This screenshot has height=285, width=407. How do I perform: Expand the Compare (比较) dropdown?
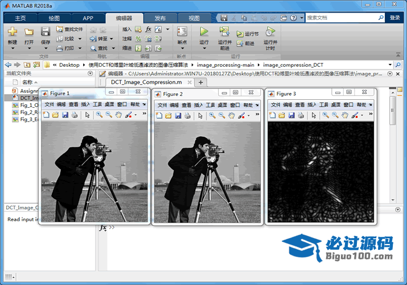point(79,39)
